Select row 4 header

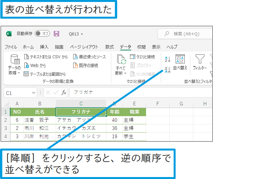tap(6, 136)
